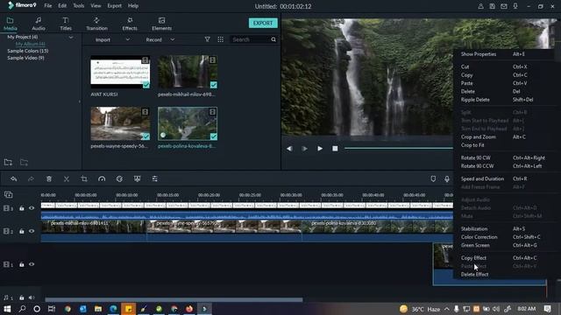Open Windows Start menu

coord(7,309)
